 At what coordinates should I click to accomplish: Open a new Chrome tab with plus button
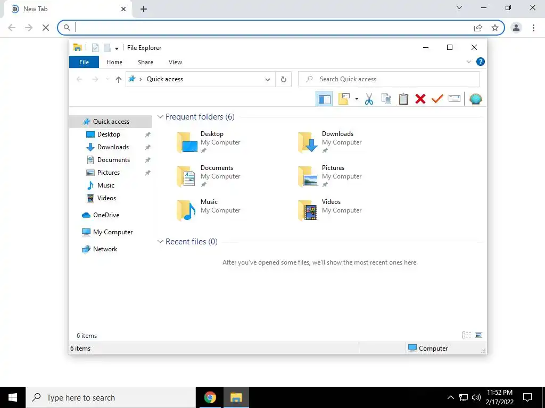pos(144,9)
